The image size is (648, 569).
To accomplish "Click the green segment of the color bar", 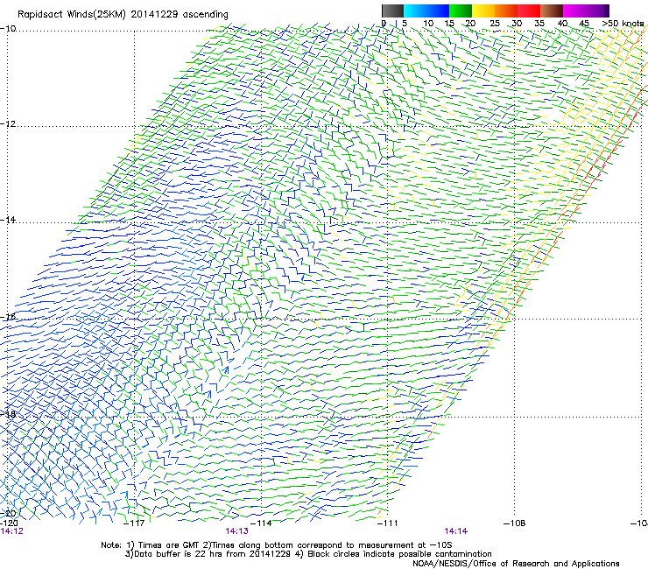I will (x=461, y=11).
